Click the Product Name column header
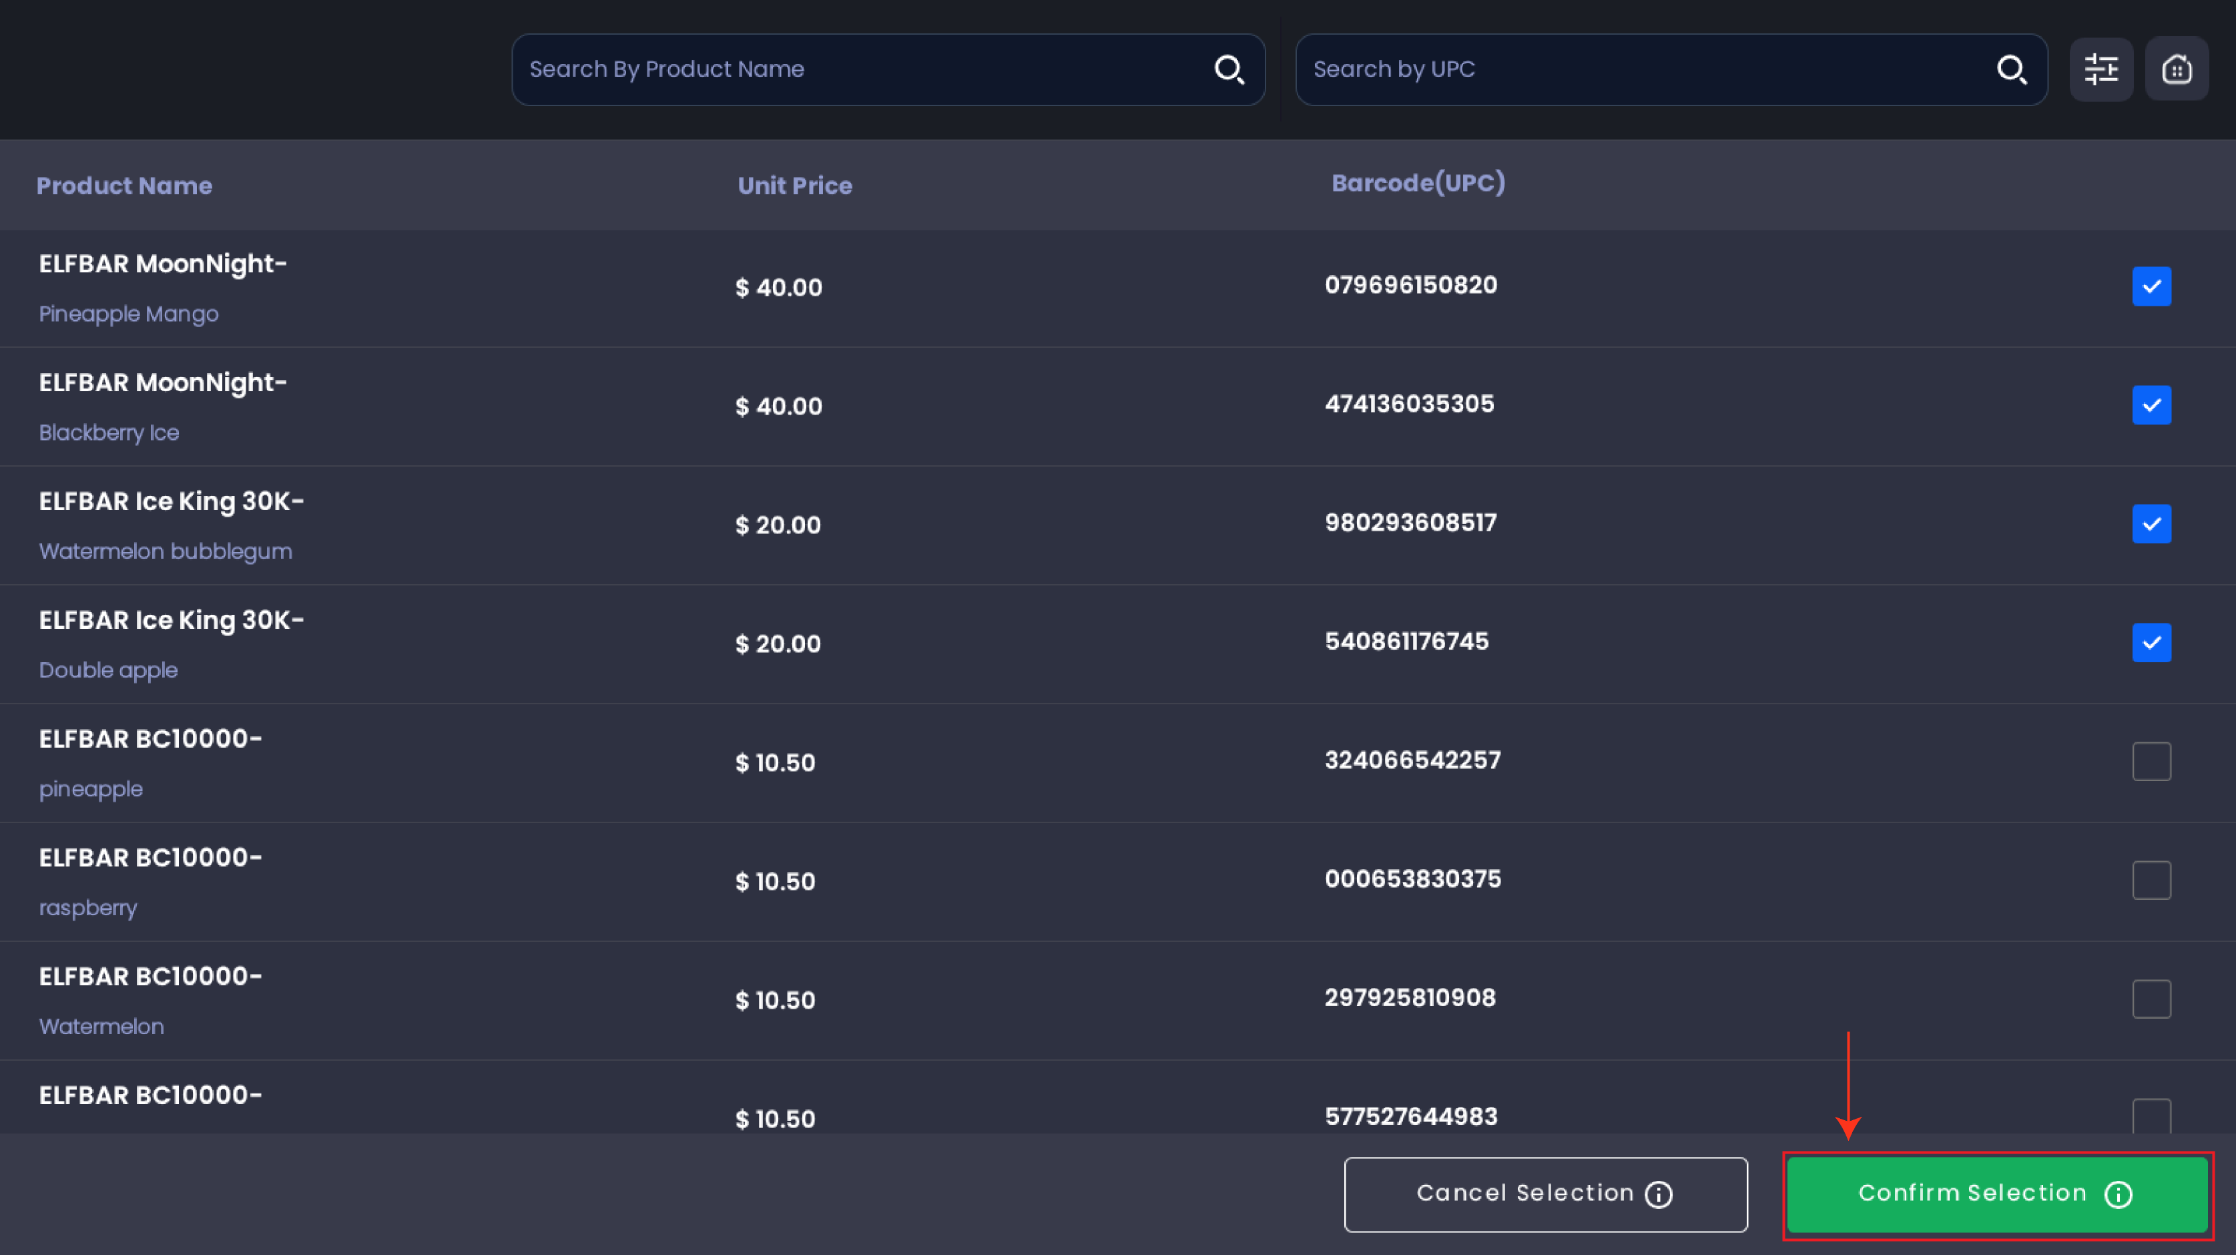2236x1255 pixels. pyautogui.click(x=124, y=186)
